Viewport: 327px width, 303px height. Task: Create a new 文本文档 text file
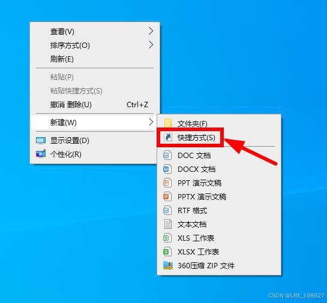(x=219, y=225)
